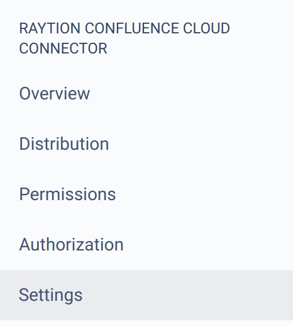Viewport: 293px width, 326px height.
Task: Go to the Distribution section
Action: pos(64,144)
